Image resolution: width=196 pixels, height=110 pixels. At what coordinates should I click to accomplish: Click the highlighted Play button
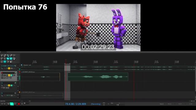(x=12, y=104)
